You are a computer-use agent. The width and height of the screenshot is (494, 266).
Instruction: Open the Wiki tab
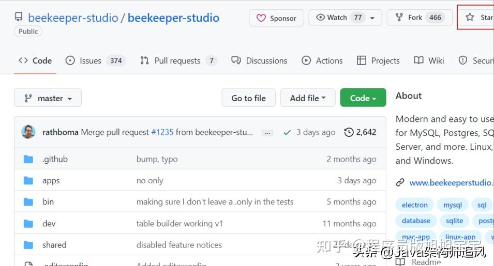pyautogui.click(x=429, y=60)
